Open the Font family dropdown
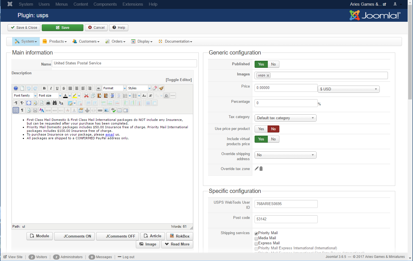413x261 pixels. [x=25, y=95]
